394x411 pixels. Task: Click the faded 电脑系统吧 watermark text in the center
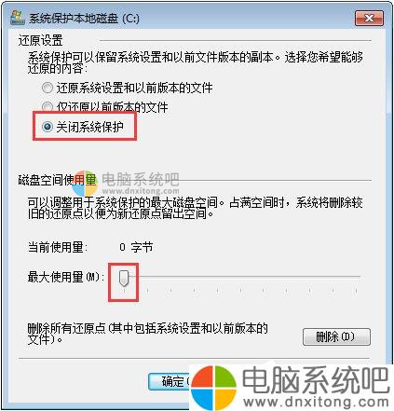click(x=141, y=179)
